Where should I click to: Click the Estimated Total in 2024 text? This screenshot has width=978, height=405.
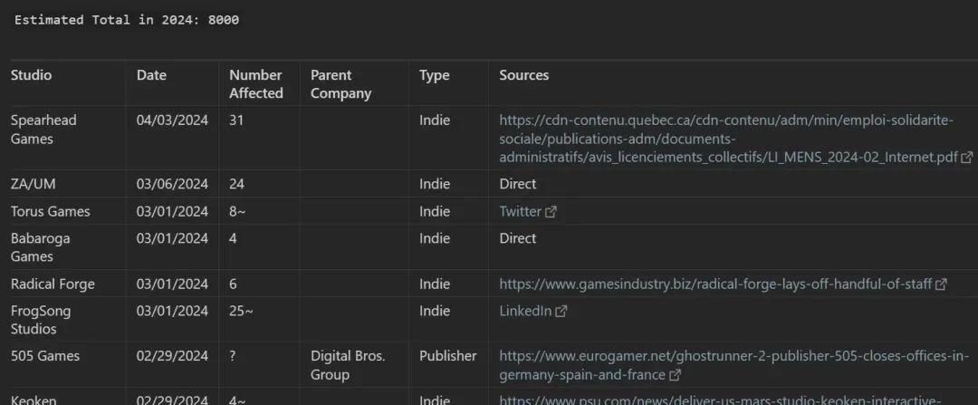pos(127,20)
